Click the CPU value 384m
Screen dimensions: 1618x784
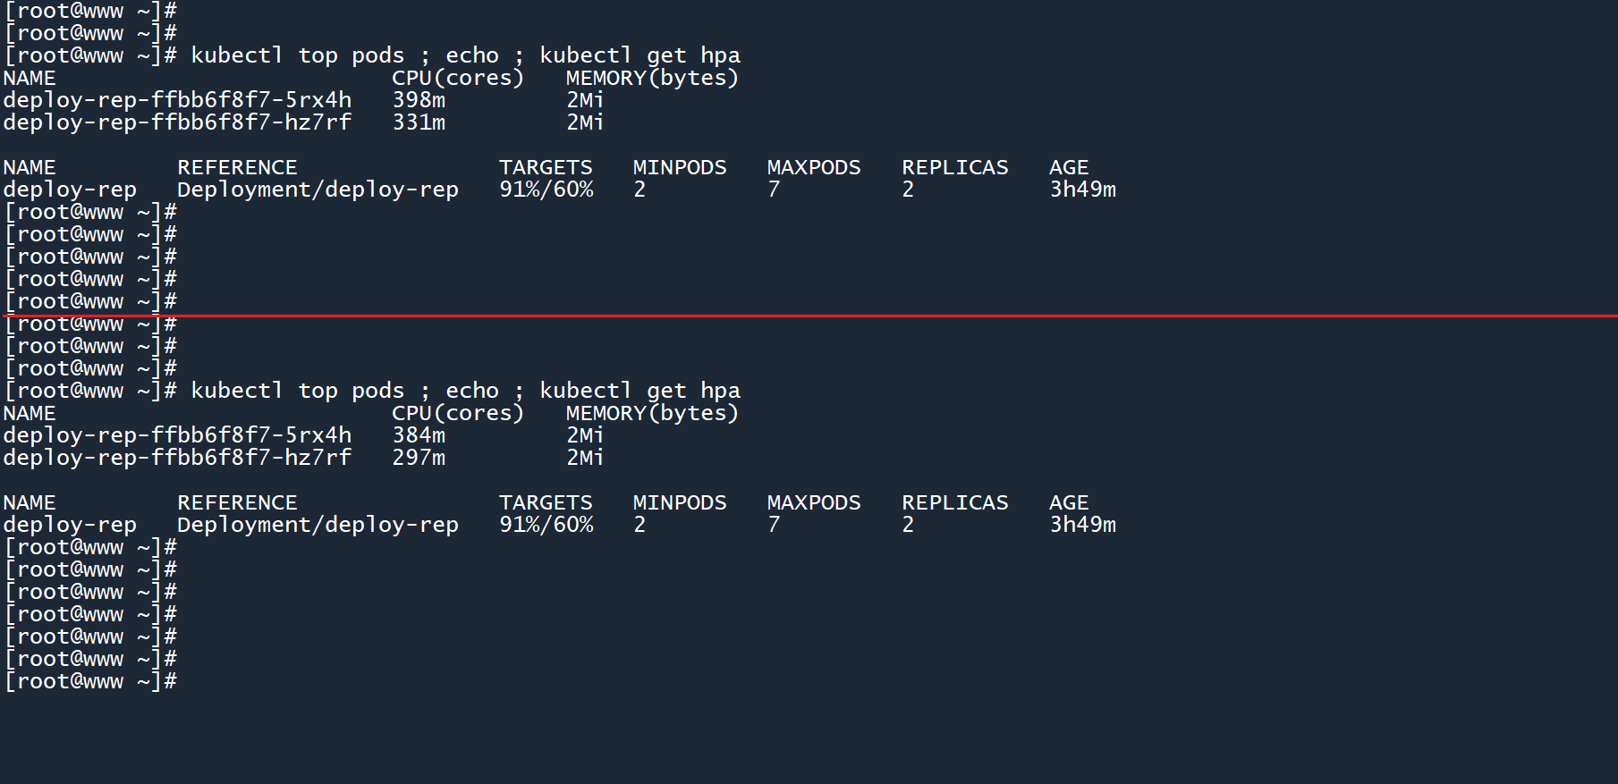point(419,435)
